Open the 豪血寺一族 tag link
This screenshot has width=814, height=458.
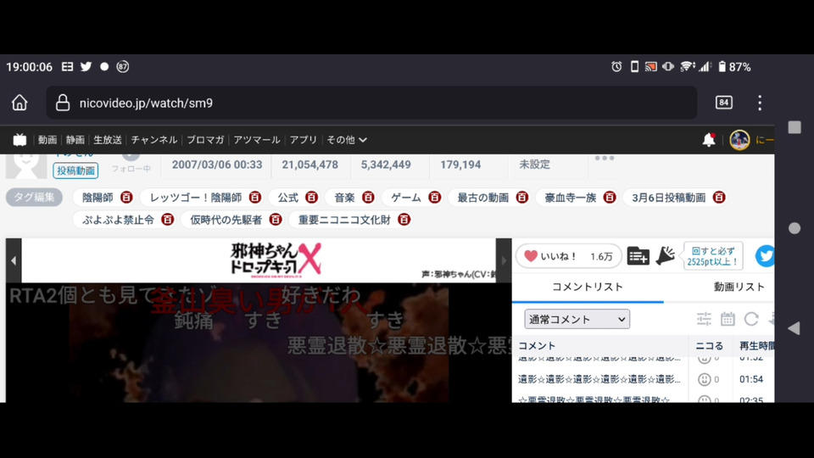[x=570, y=198]
